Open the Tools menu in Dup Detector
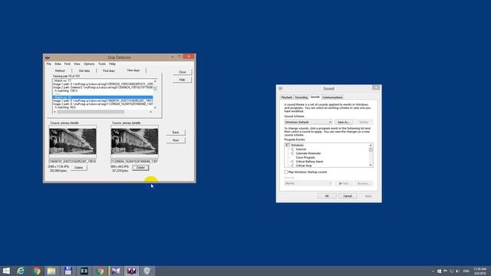 [x=102, y=64]
